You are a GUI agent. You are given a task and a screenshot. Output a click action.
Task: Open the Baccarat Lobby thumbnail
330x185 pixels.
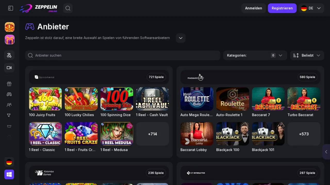pos(197,134)
